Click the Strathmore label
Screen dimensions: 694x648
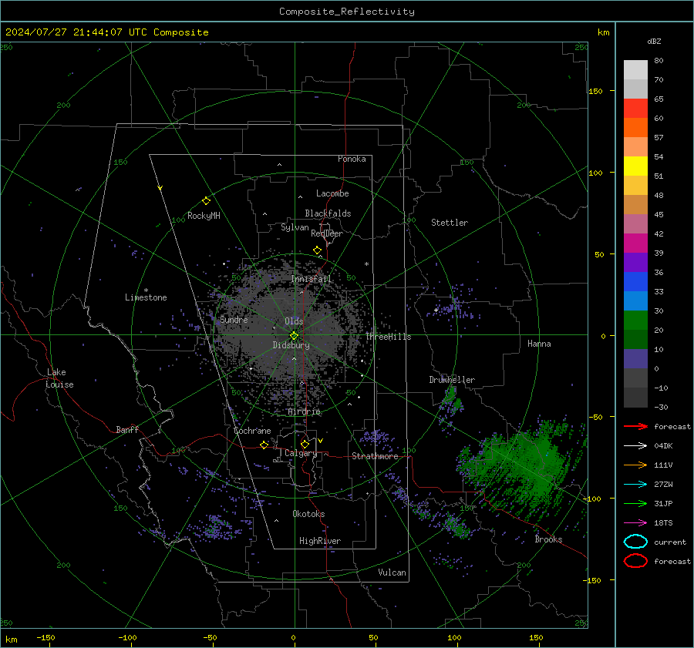click(375, 456)
